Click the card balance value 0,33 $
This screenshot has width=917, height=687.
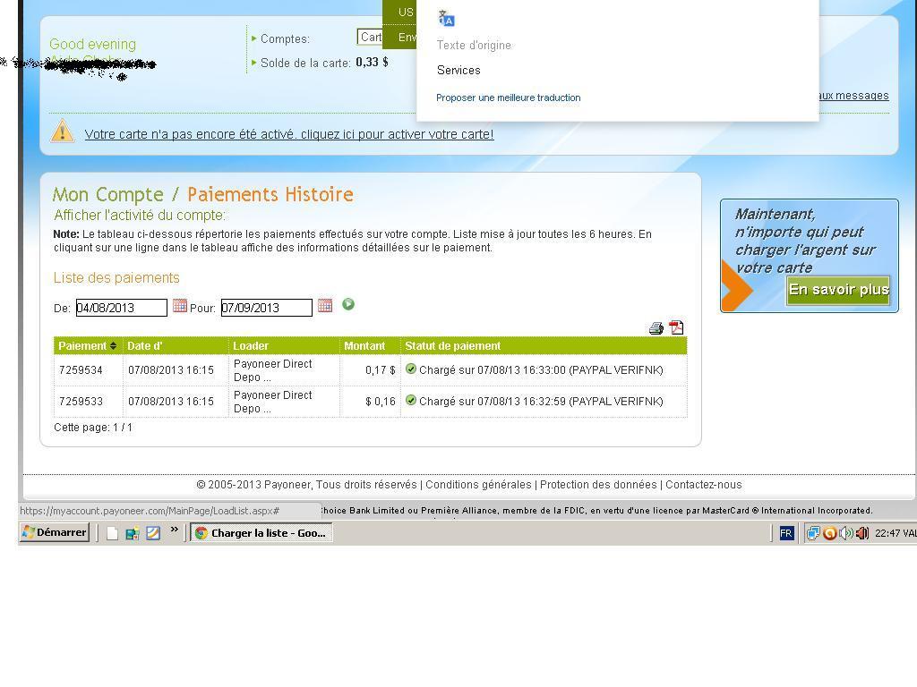coord(372,62)
